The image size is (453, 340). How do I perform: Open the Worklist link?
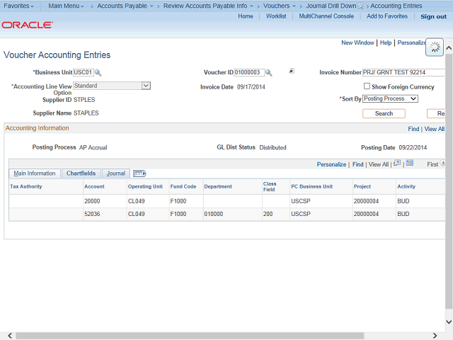pyautogui.click(x=276, y=16)
